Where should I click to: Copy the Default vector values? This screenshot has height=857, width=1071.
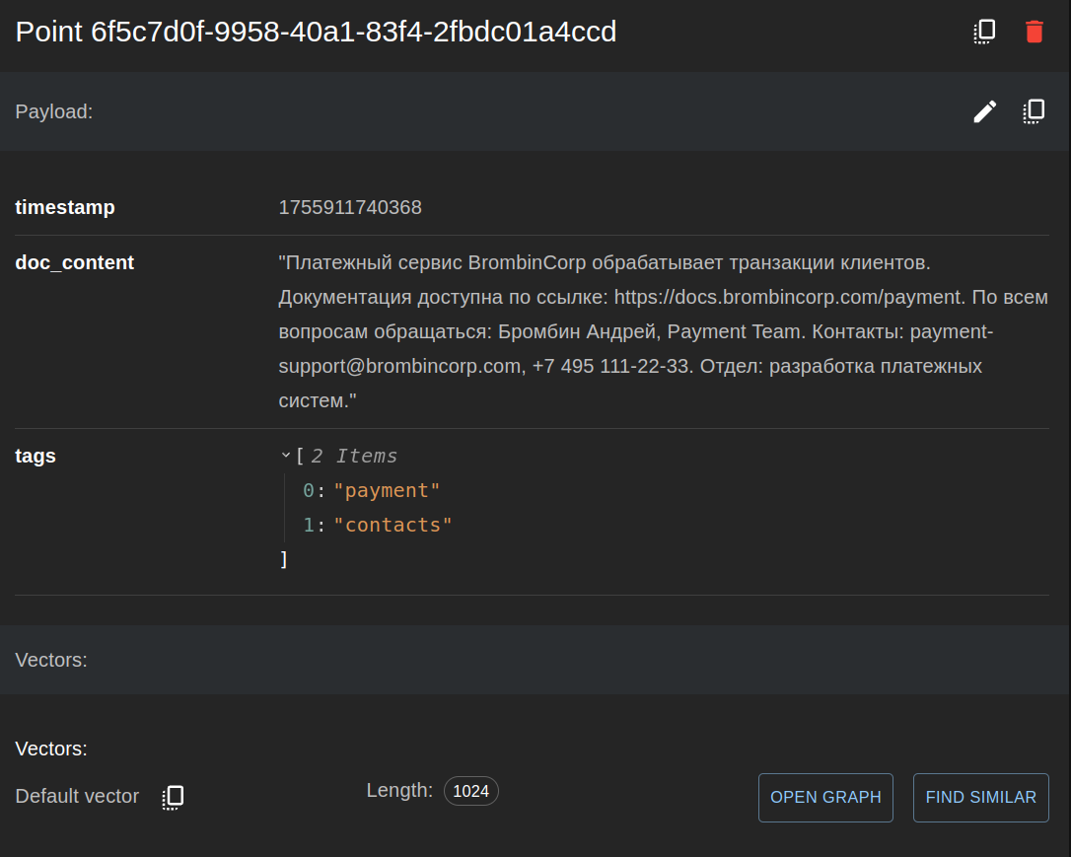174,797
